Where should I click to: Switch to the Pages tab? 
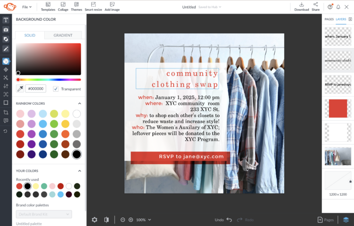click(x=329, y=19)
